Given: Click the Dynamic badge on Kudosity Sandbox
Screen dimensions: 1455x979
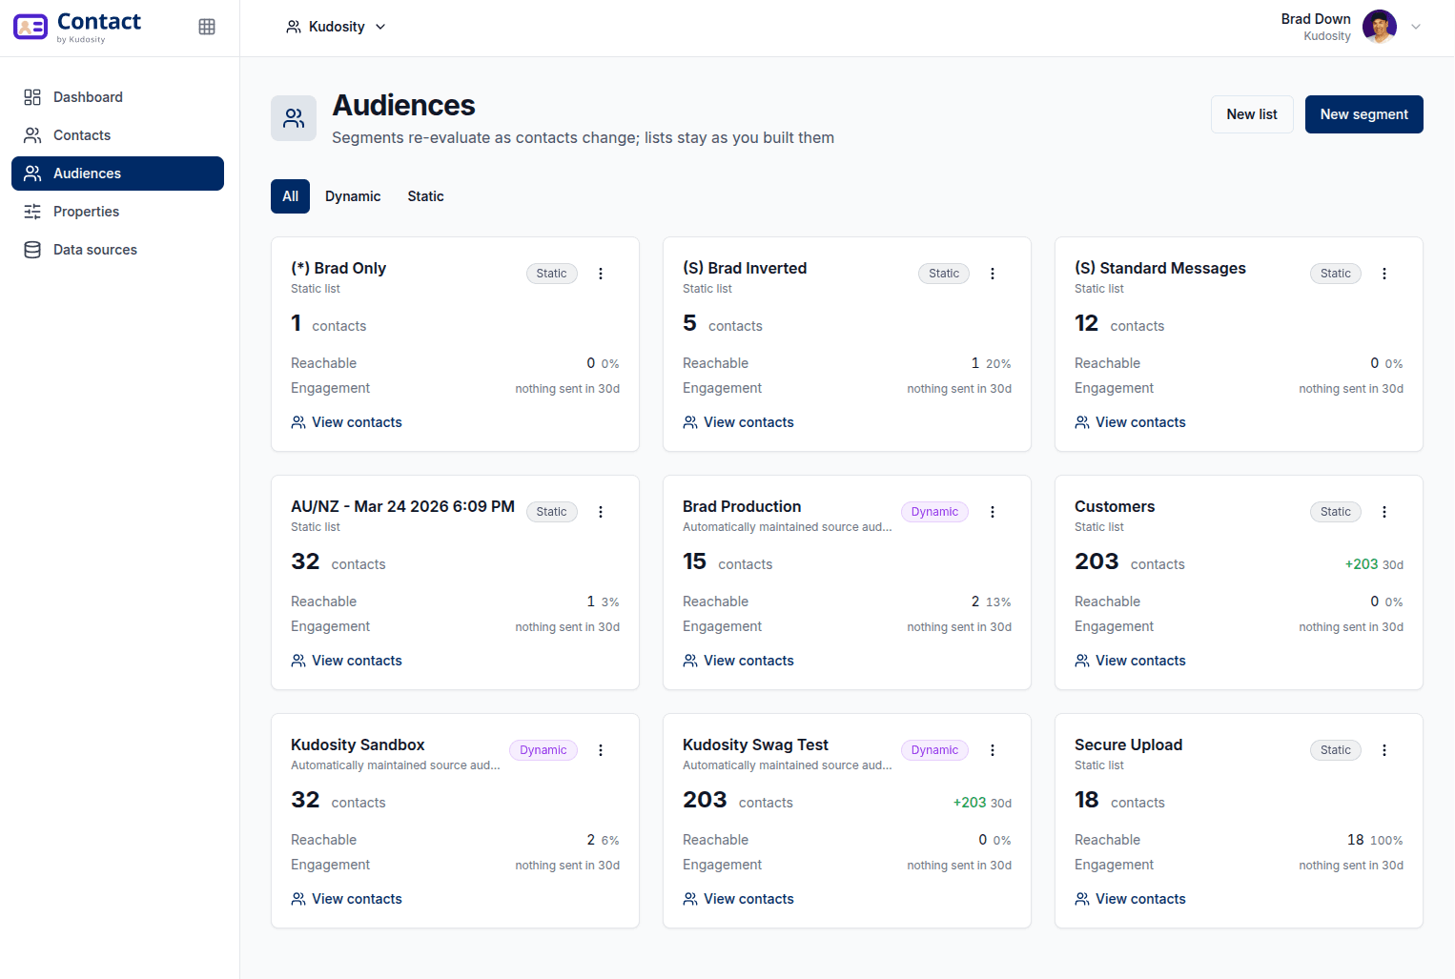Looking at the screenshot, I should (x=543, y=750).
